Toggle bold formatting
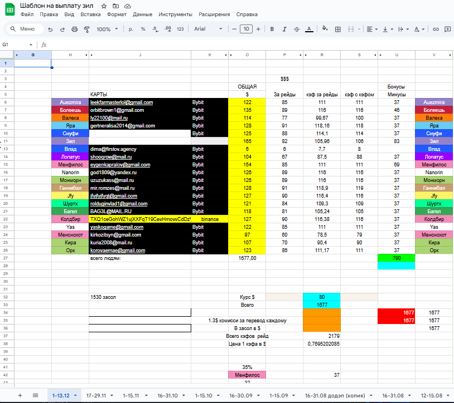Screen dimensions: 454x403 pyautogui.click(x=272, y=29)
